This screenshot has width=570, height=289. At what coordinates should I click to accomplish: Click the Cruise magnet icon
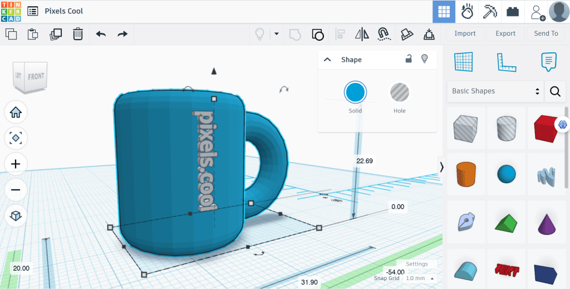point(384,34)
